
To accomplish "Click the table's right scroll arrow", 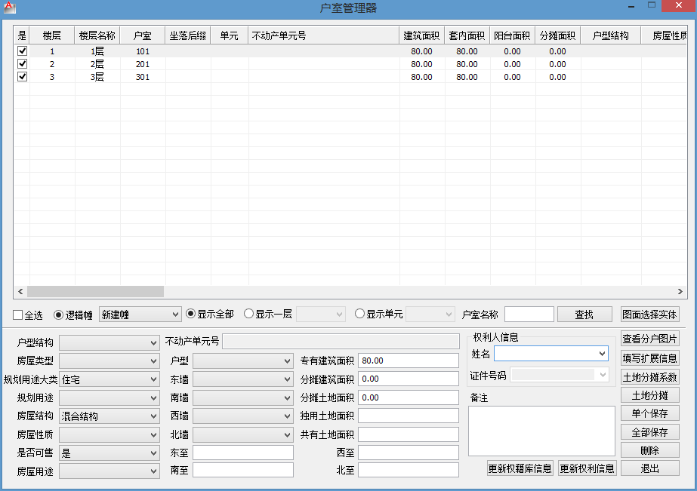I will tap(680, 291).
